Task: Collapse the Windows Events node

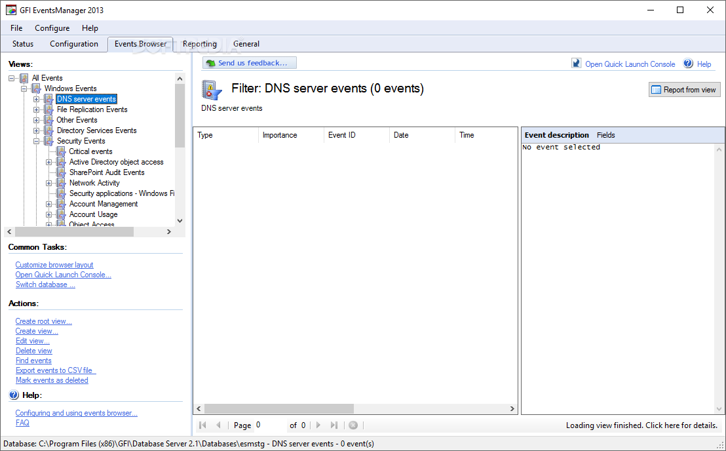Action: point(24,88)
